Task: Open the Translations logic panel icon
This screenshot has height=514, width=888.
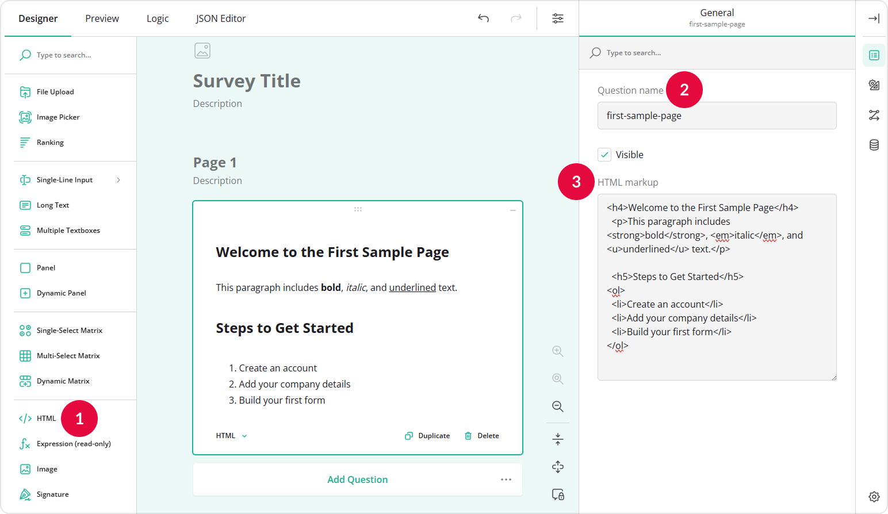Action: [874, 115]
